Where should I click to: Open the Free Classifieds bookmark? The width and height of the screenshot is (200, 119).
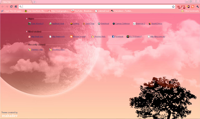click(35, 11)
